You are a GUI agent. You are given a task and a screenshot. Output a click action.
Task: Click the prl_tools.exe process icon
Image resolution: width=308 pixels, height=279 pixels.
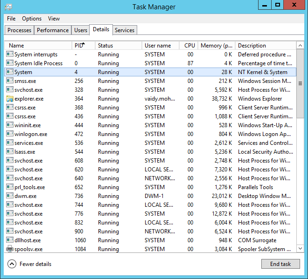[x=10, y=187]
